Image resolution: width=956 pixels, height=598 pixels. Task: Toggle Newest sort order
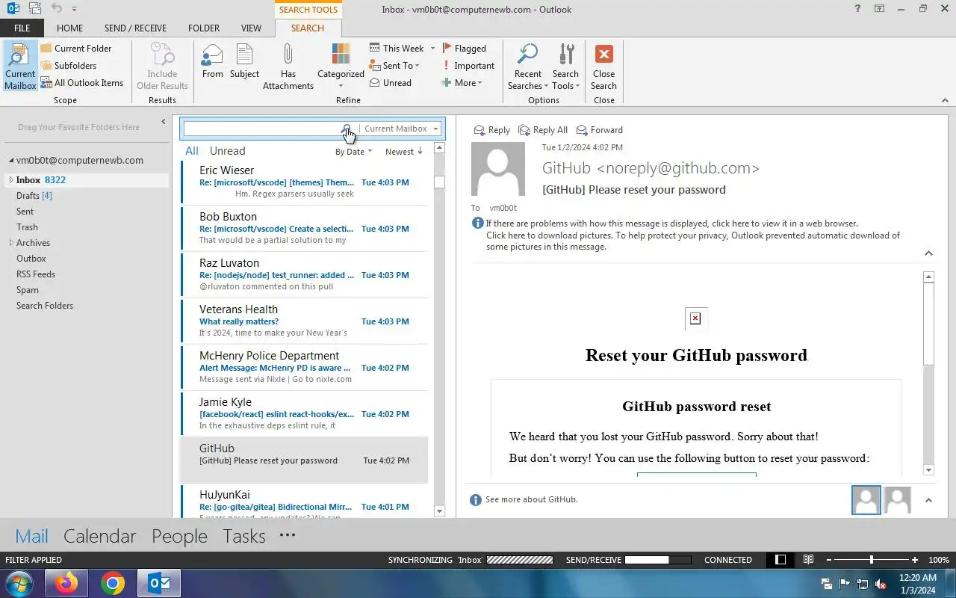pos(404,152)
